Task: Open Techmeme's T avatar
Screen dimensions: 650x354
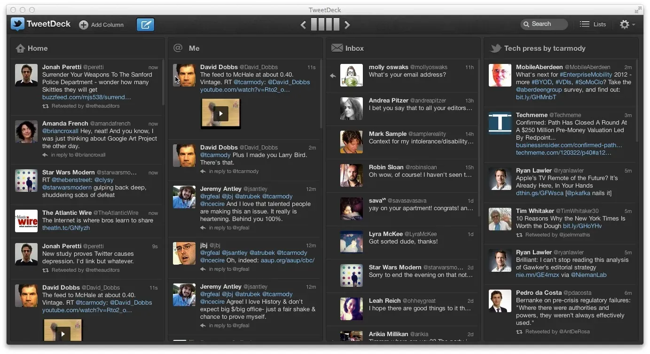Action: click(500, 123)
